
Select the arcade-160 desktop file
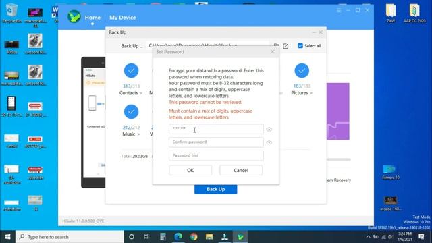(x=391, y=203)
